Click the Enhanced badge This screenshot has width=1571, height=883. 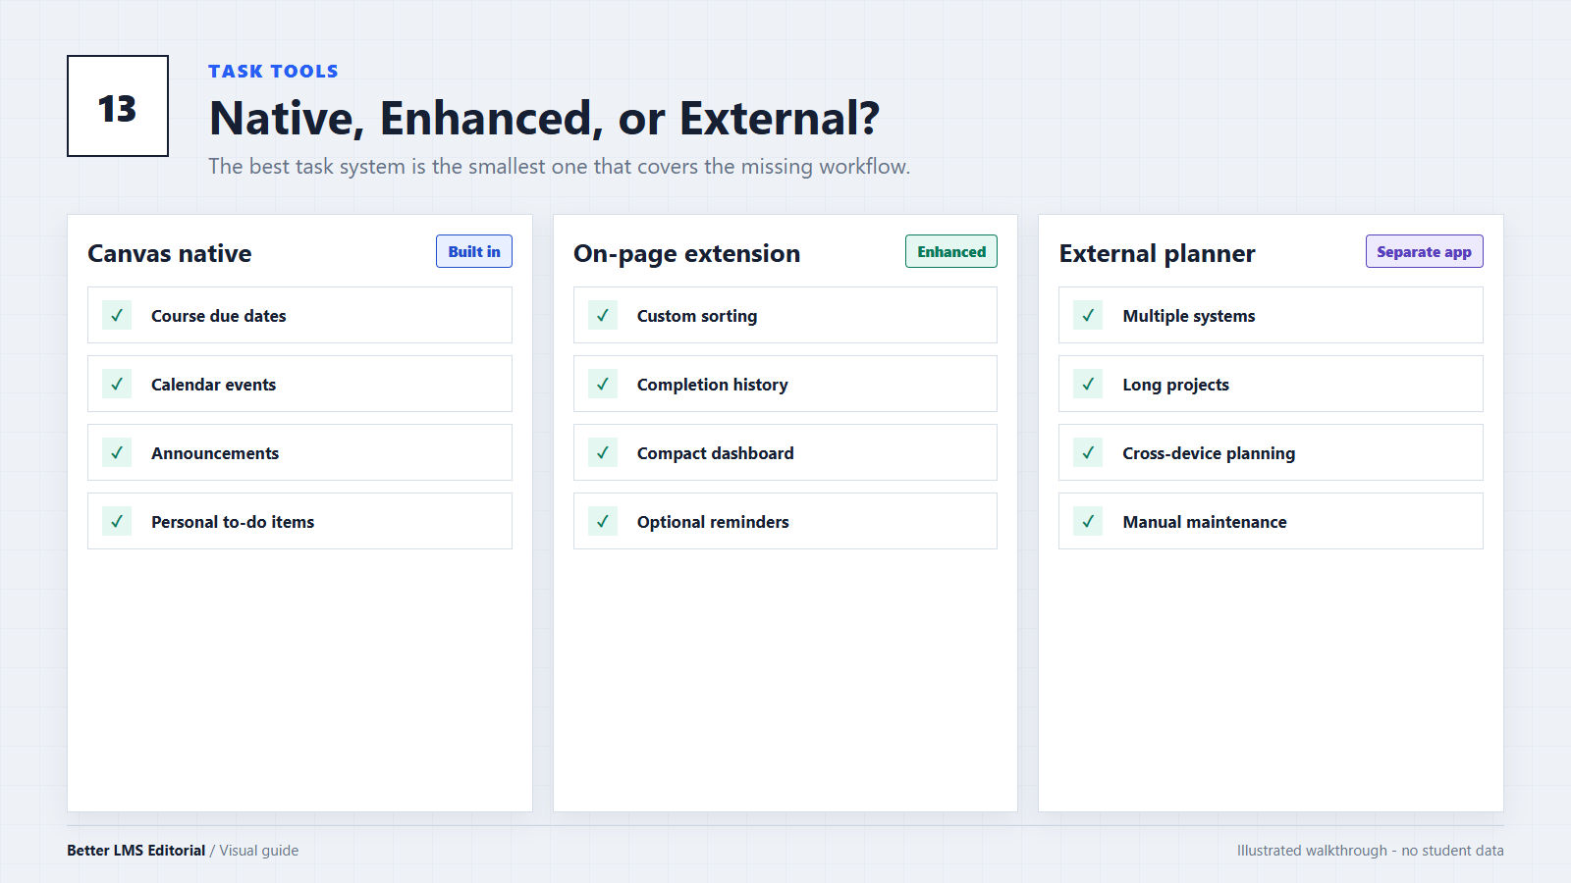[951, 251]
